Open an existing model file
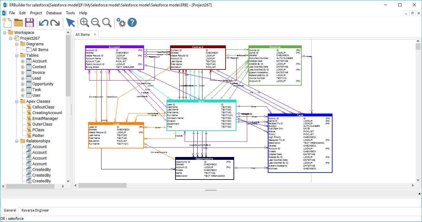 click(x=18, y=22)
